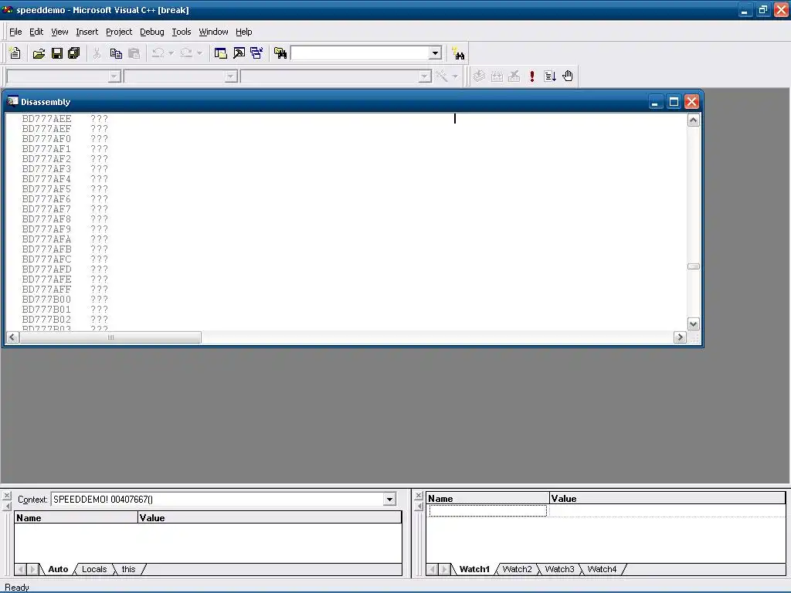Open the File menu

(x=15, y=32)
